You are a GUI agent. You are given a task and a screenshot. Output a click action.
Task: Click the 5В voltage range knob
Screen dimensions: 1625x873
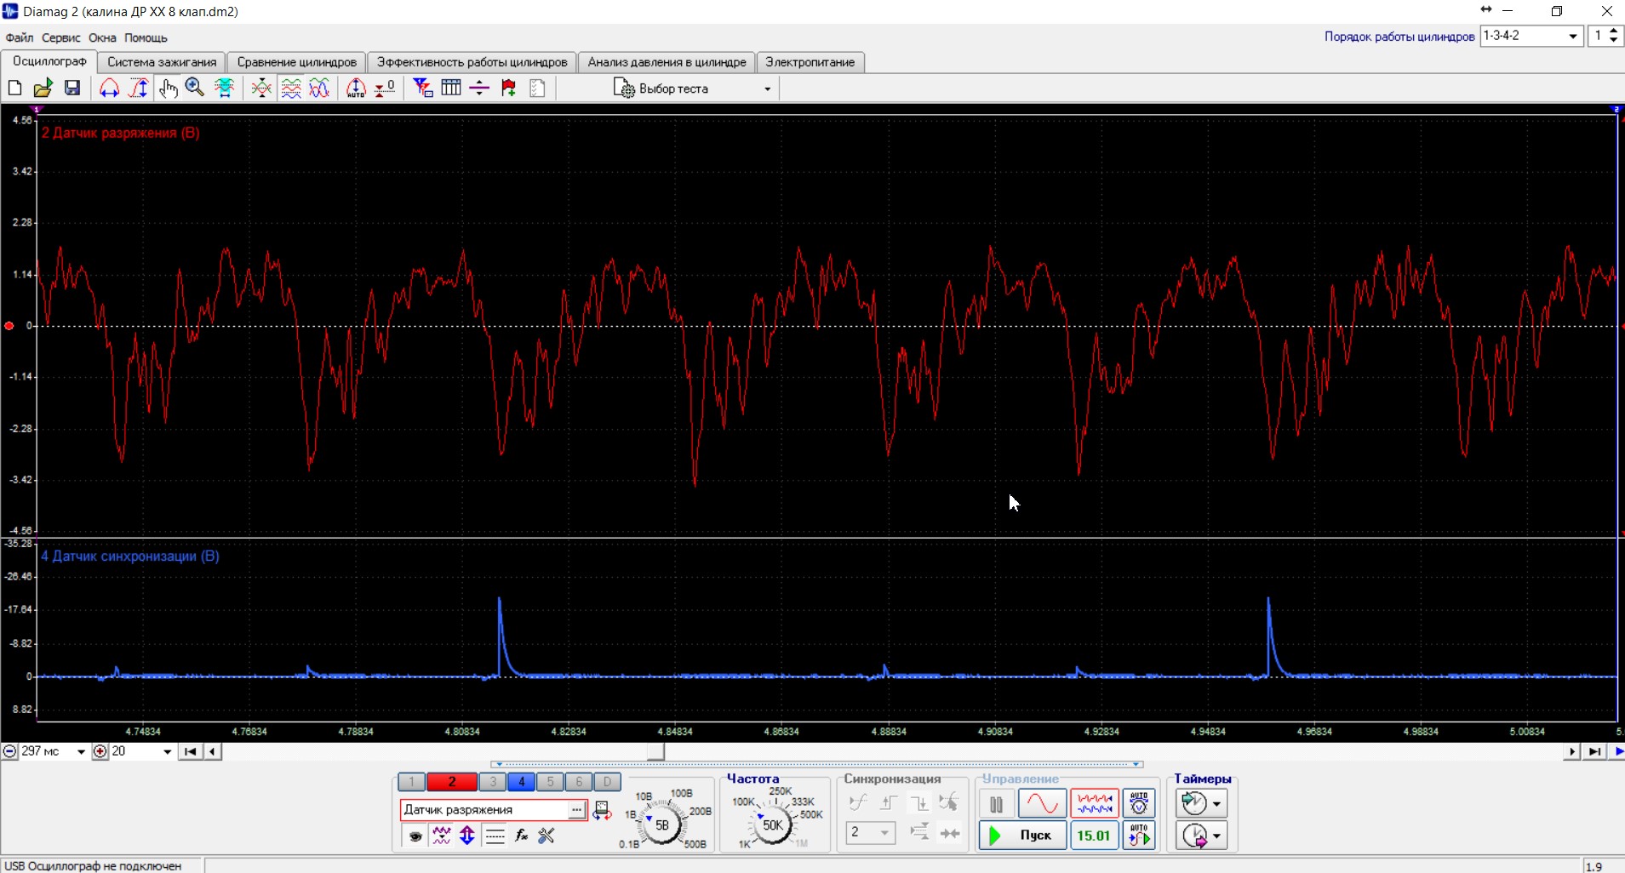pos(661,824)
